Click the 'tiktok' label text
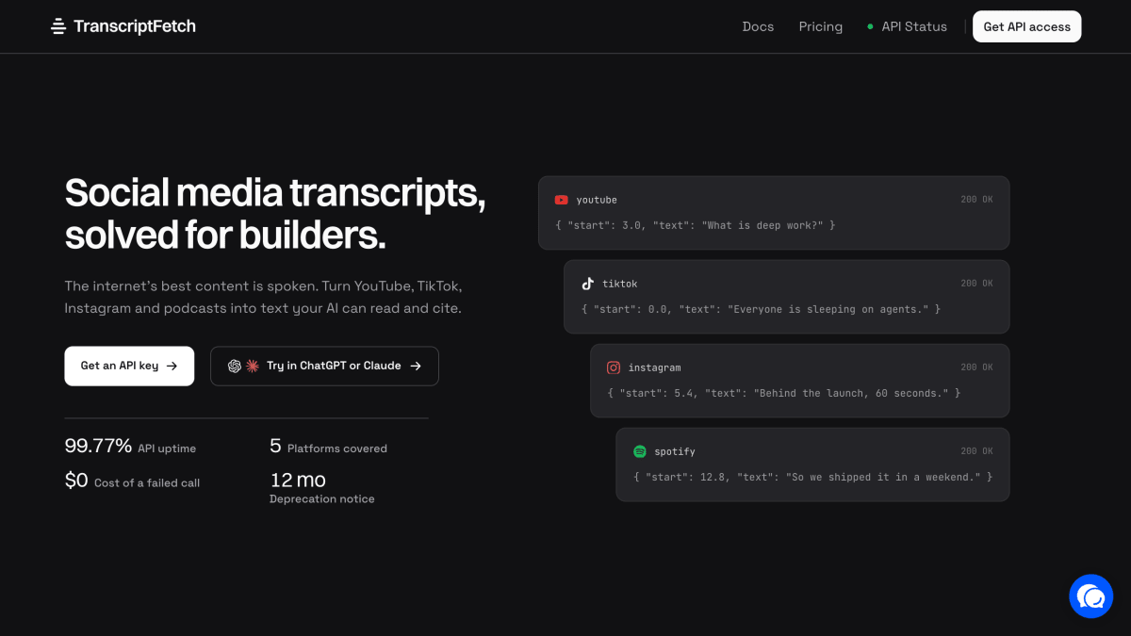Viewport: 1131px width, 636px height. coord(620,284)
